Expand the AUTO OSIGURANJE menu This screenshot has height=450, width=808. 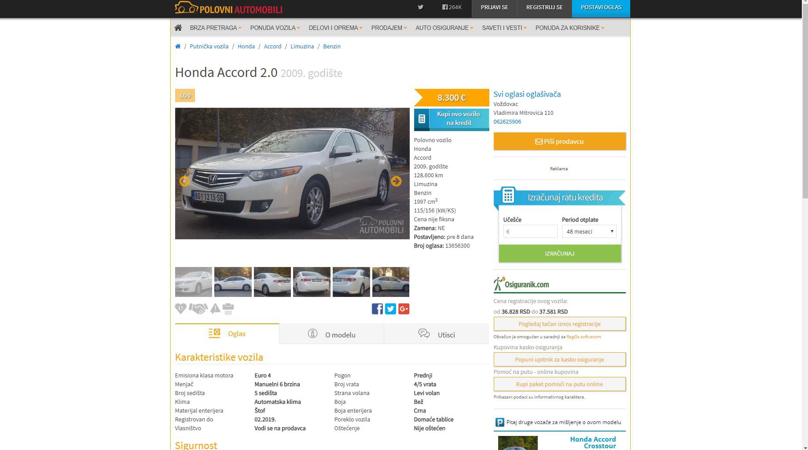coord(444,28)
